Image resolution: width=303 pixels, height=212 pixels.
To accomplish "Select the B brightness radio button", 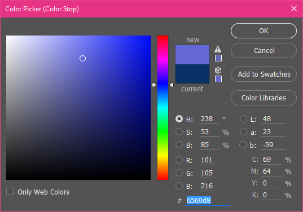I will [x=179, y=144].
